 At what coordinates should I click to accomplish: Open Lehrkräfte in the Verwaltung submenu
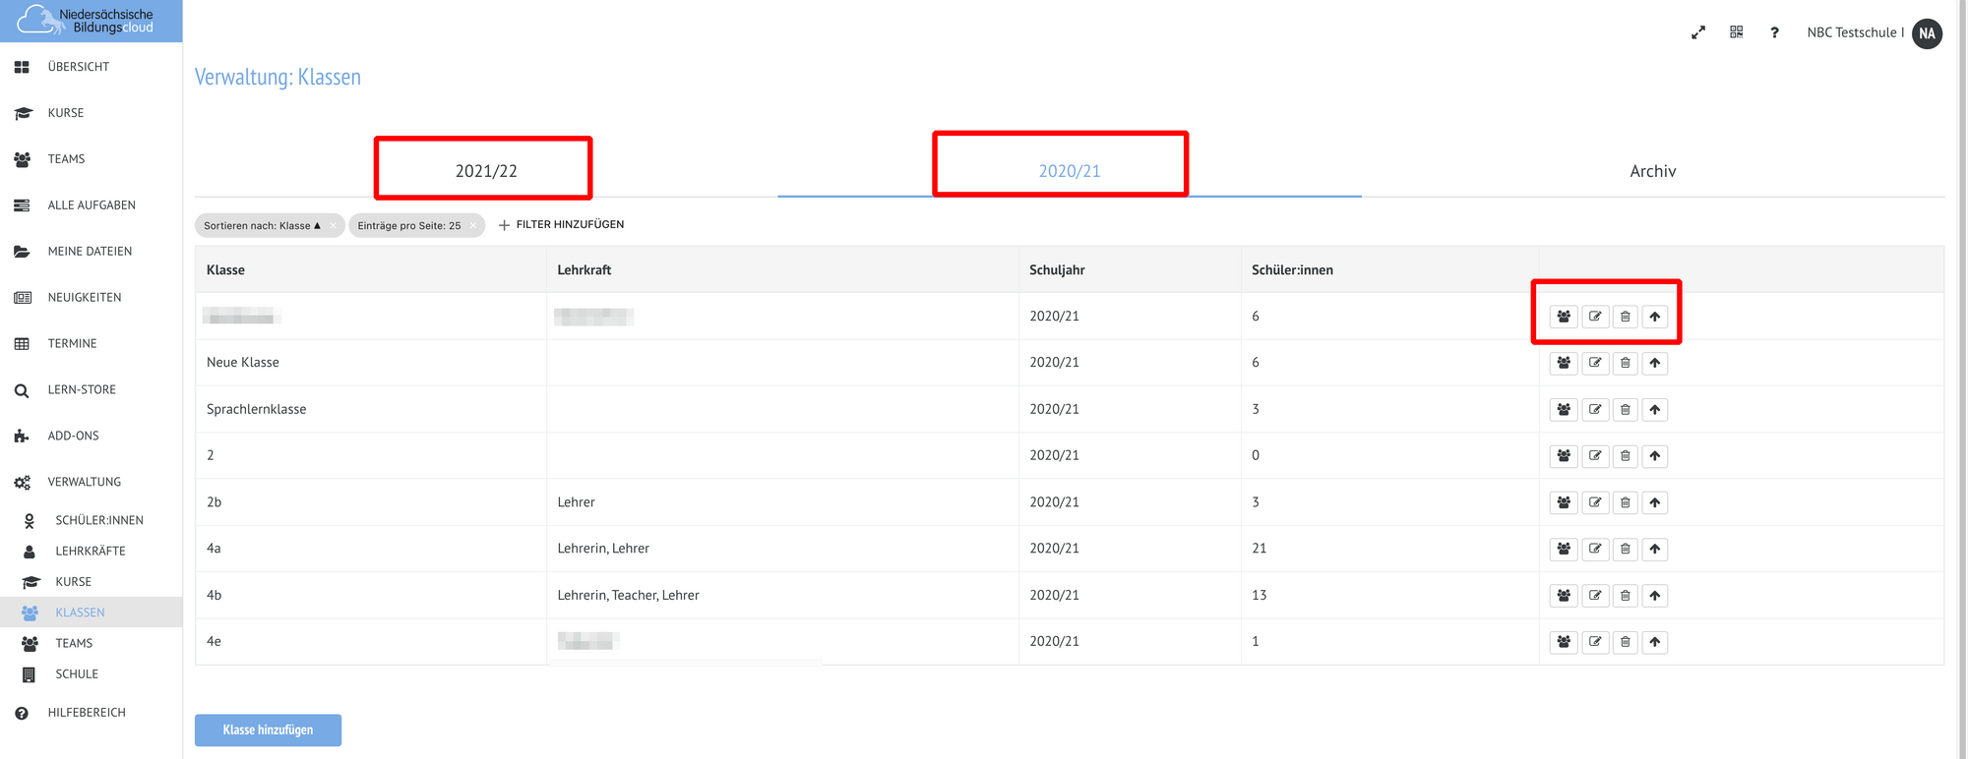(90, 551)
